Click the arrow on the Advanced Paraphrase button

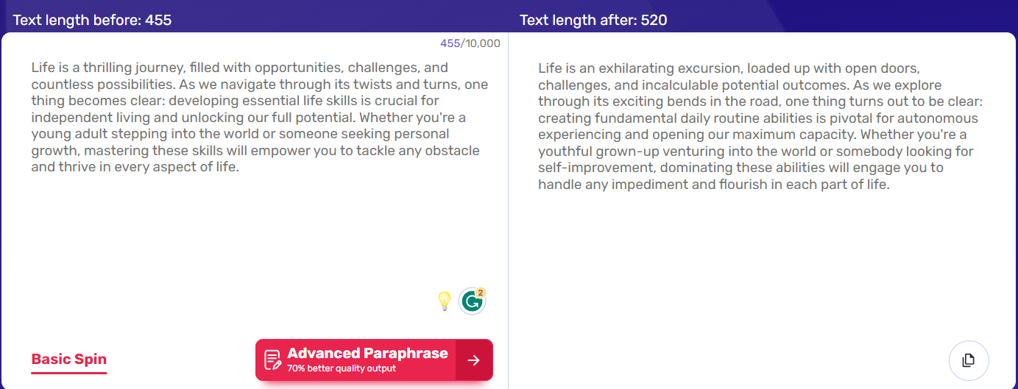click(x=474, y=360)
